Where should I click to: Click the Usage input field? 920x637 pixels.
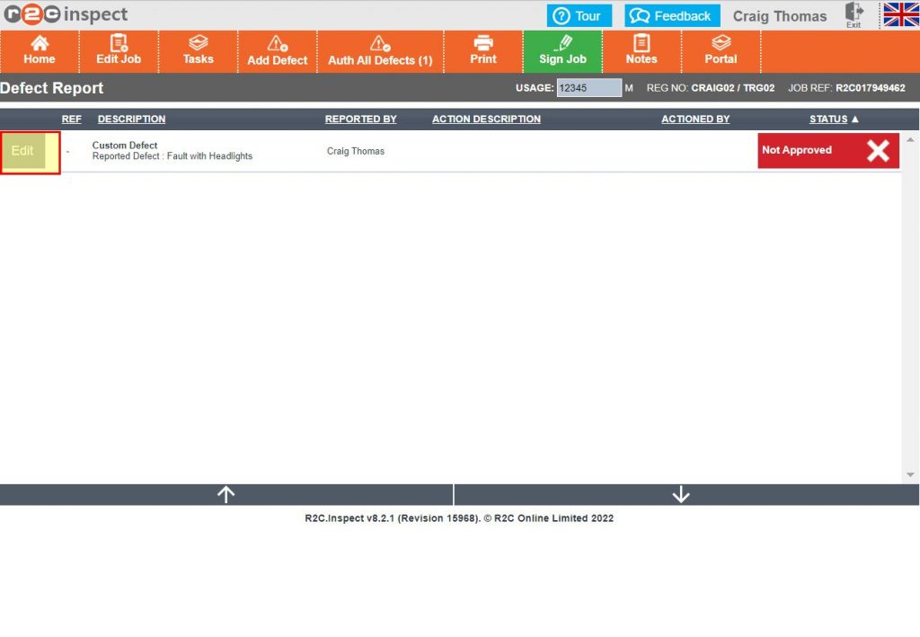pos(588,88)
